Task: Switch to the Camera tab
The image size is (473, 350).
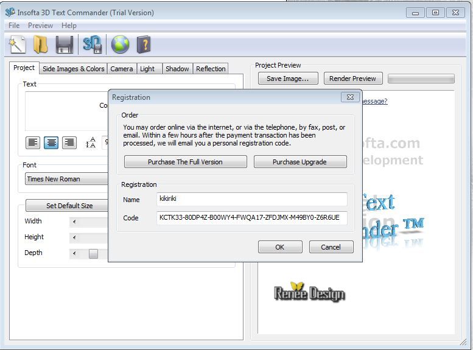Action: pos(122,69)
